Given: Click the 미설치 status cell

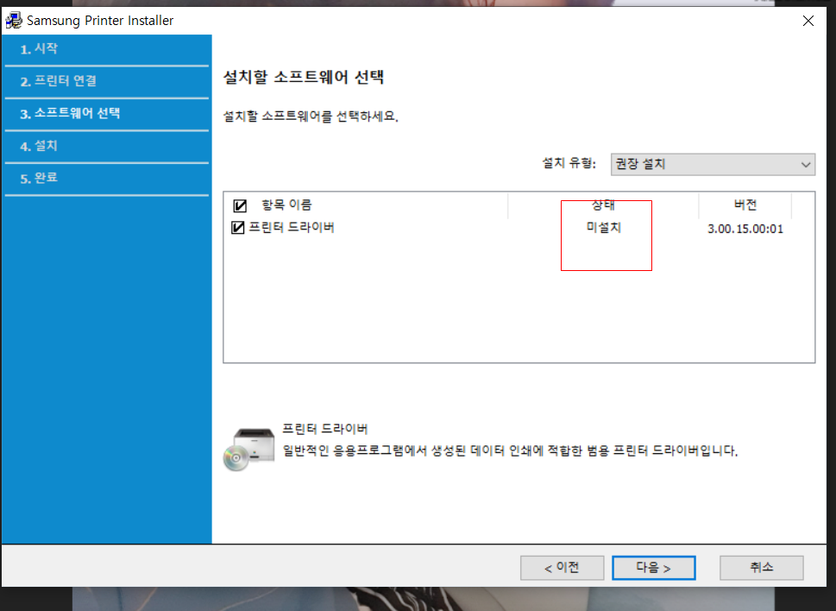Looking at the screenshot, I should click(604, 228).
